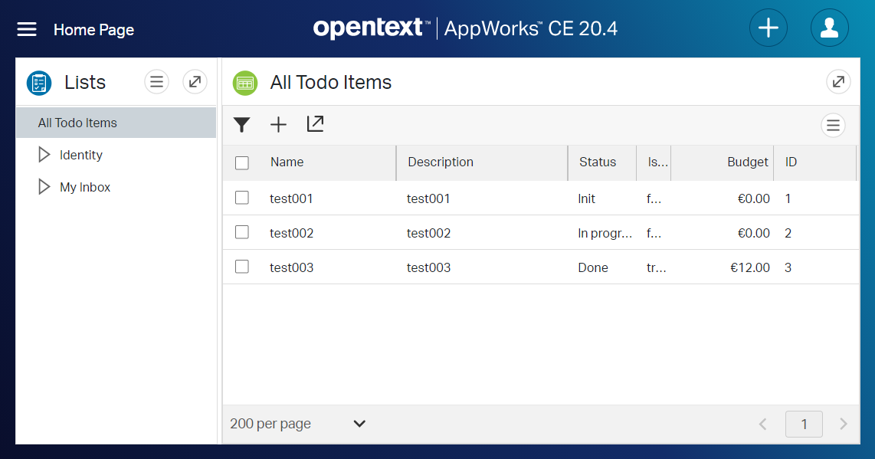Open the hamburger navigation menu
875x459 pixels.
(x=27, y=29)
